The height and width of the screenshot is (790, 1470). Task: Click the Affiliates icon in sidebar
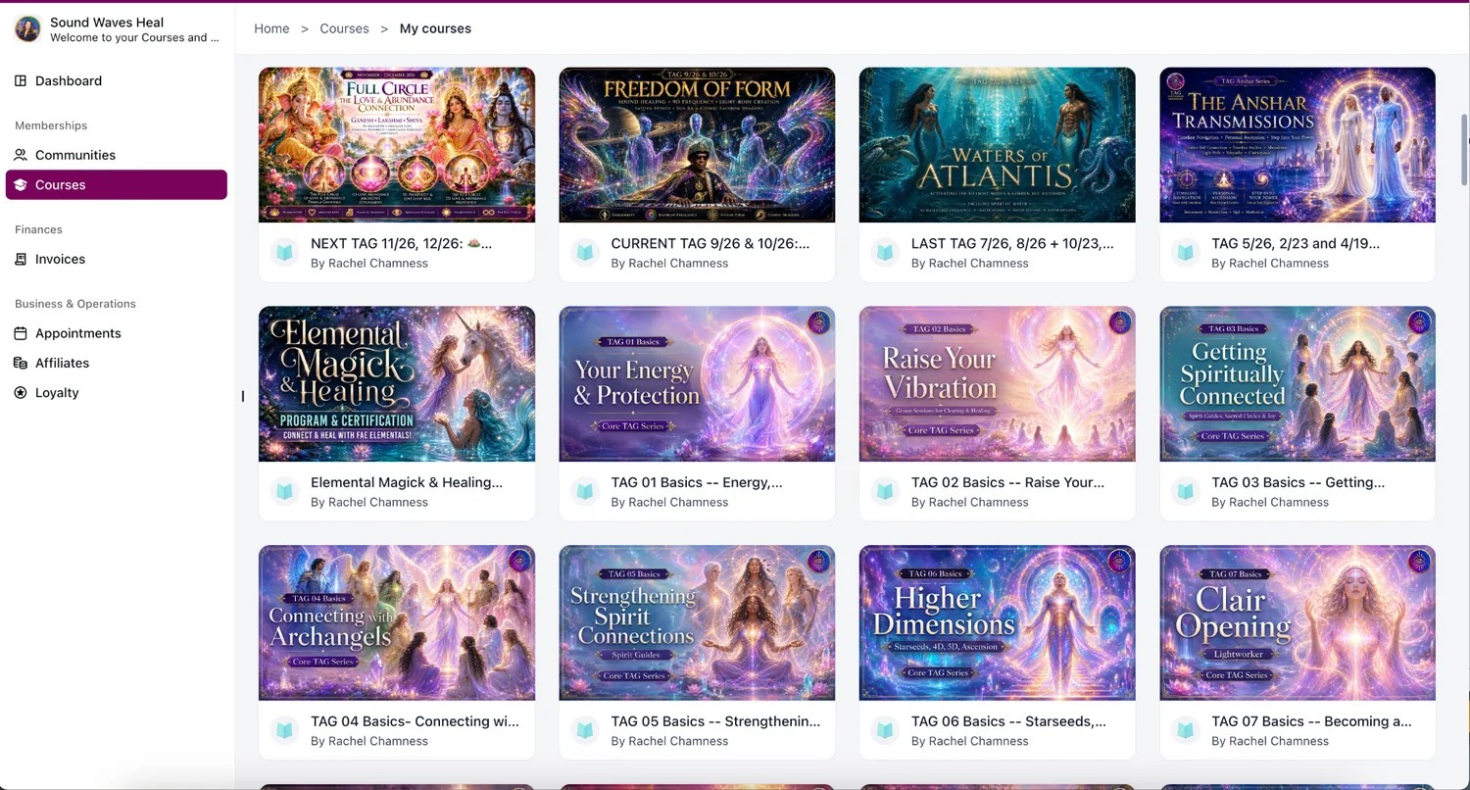(21, 364)
